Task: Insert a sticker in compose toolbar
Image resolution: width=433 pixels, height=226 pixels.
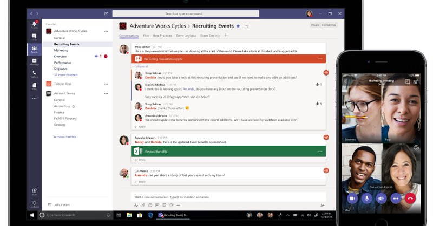Action: point(165,205)
